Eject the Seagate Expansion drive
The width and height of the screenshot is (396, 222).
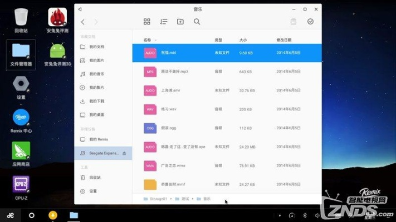[124, 153]
